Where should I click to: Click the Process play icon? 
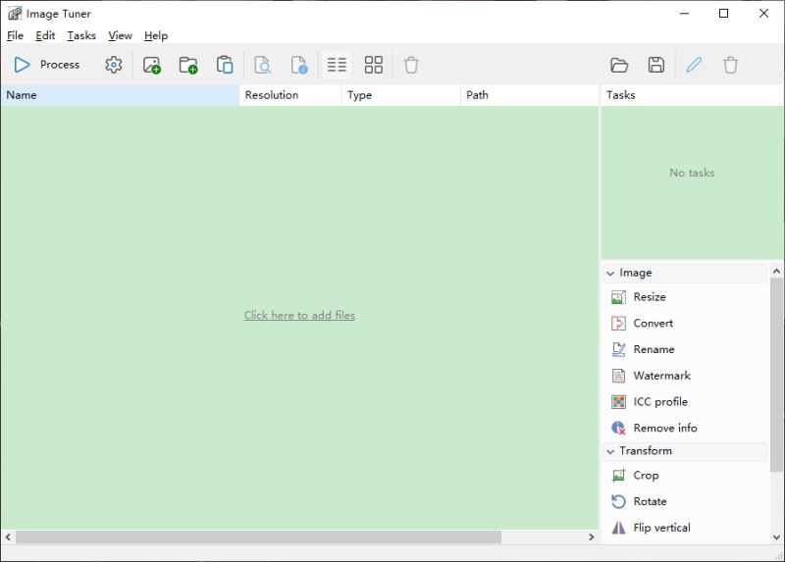click(x=22, y=65)
